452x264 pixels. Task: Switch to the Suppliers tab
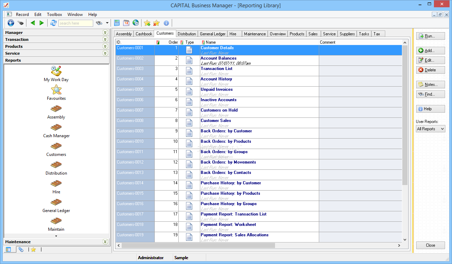click(x=347, y=34)
